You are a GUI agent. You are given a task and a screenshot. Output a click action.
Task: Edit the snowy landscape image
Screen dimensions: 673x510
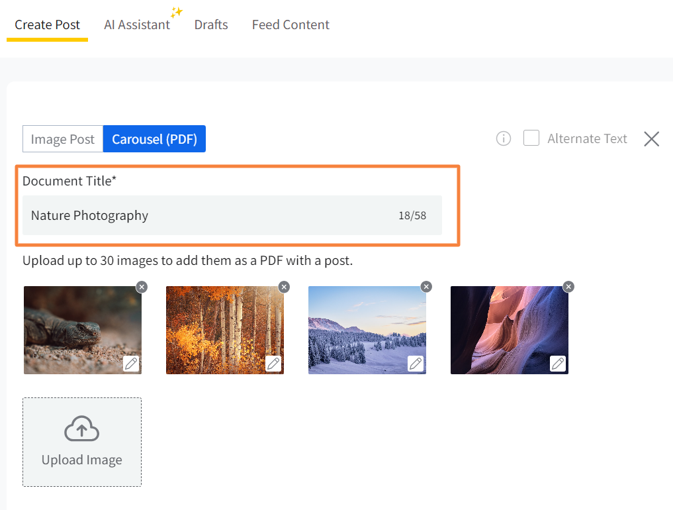tap(416, 364)
